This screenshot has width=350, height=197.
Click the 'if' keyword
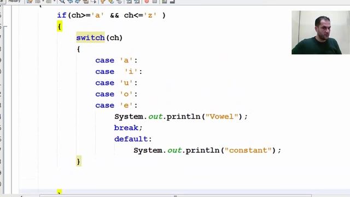tap(62, 15)
